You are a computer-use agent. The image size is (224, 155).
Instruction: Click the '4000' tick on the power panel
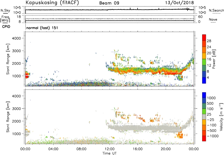click(x=16, y=38)
